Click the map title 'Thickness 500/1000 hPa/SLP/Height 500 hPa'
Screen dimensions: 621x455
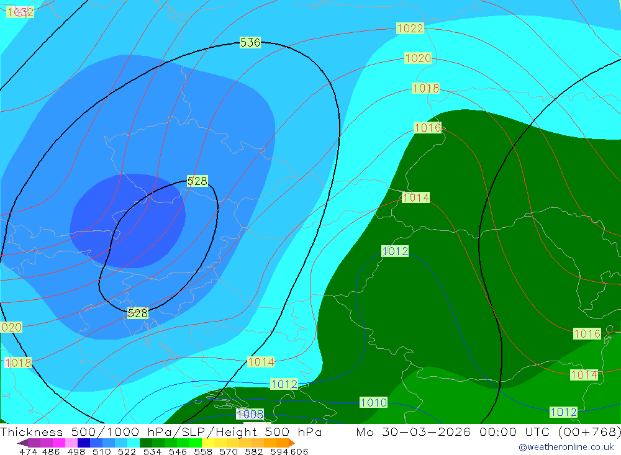tap(161, 431)
